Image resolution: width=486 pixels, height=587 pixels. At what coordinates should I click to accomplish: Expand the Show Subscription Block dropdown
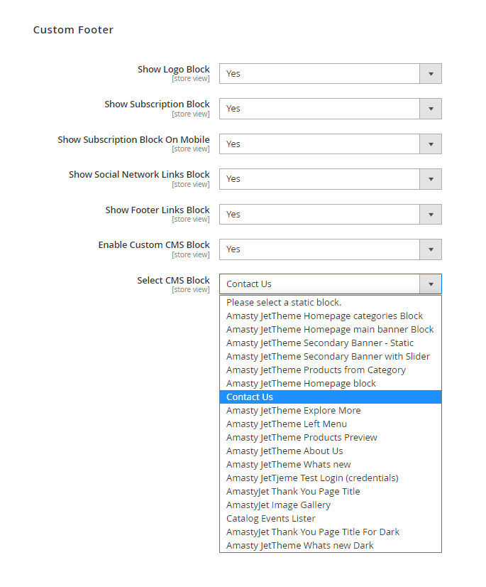click(330, 109)
